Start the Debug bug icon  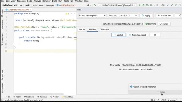pos(143,5)
